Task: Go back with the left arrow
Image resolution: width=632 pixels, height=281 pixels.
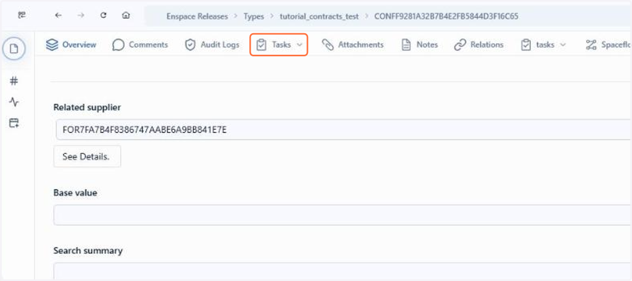Action: coord(58,16)
